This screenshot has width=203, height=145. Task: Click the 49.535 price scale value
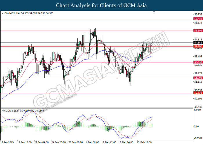(198, 107)
